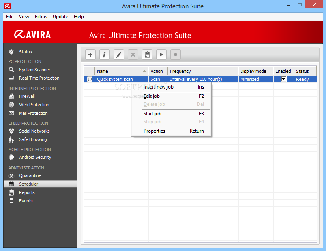Toggle sort arrow on Name column

pos(144,71)
